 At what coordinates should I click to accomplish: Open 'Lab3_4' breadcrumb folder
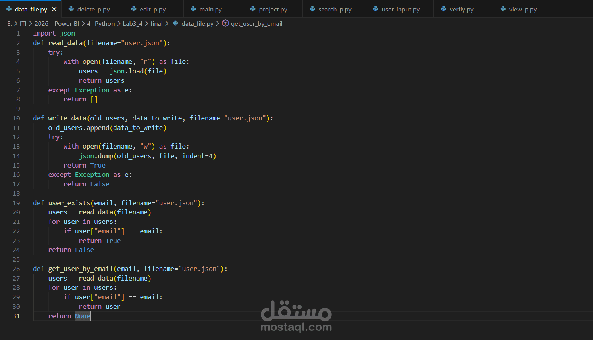point(133,24)
